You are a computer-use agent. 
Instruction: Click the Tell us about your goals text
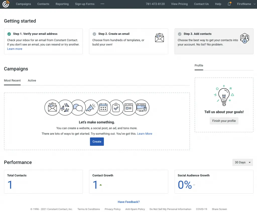click(224, 112)
